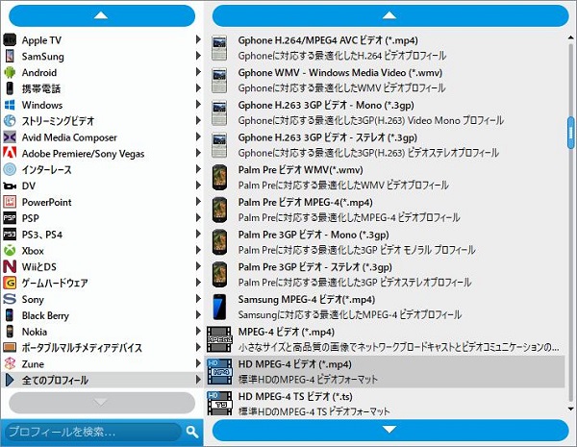Expand the 全てのプロフィール submenu arrow
The width and height of the screenshot is (577, 447).
click(198, 380)
